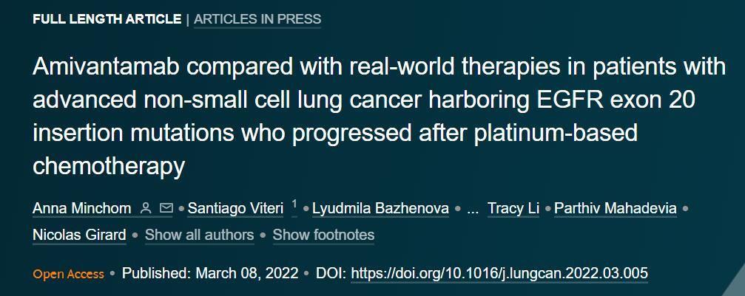Click the orange Open Access label

point(68,274)
